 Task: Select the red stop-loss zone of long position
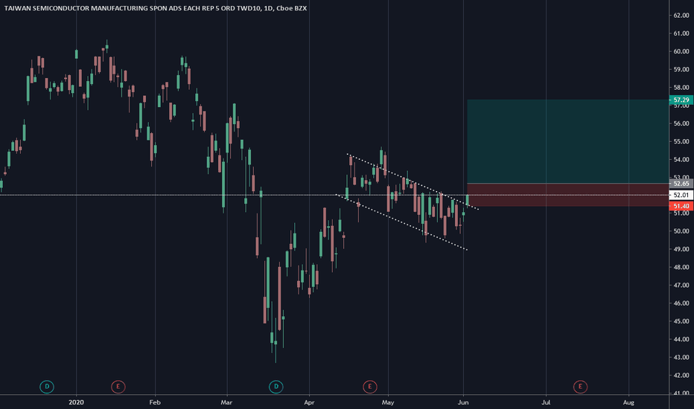[568, 195]
